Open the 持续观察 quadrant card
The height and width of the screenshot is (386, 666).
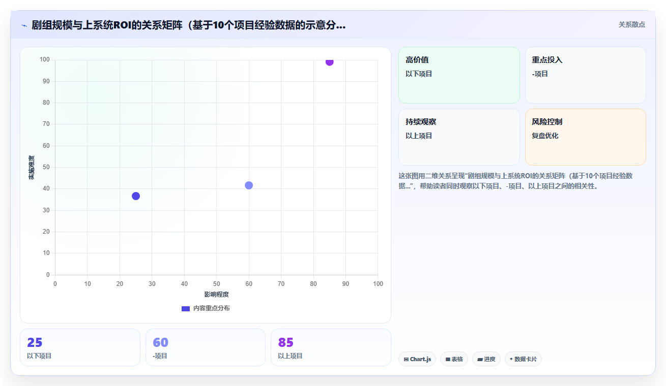[x=458, y=137]
